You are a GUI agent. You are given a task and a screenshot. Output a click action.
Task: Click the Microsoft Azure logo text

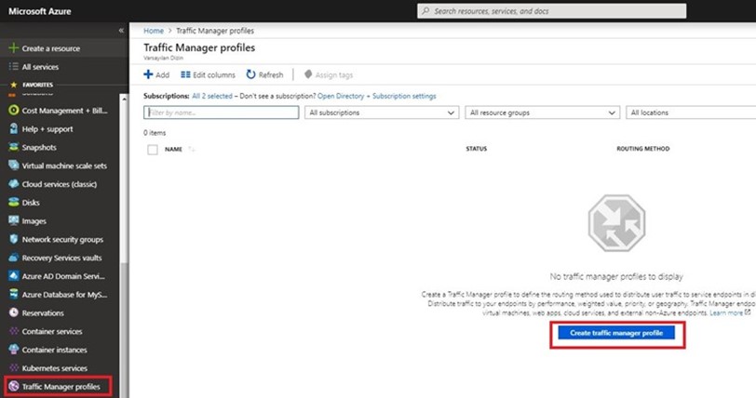(x=39, y=11)
